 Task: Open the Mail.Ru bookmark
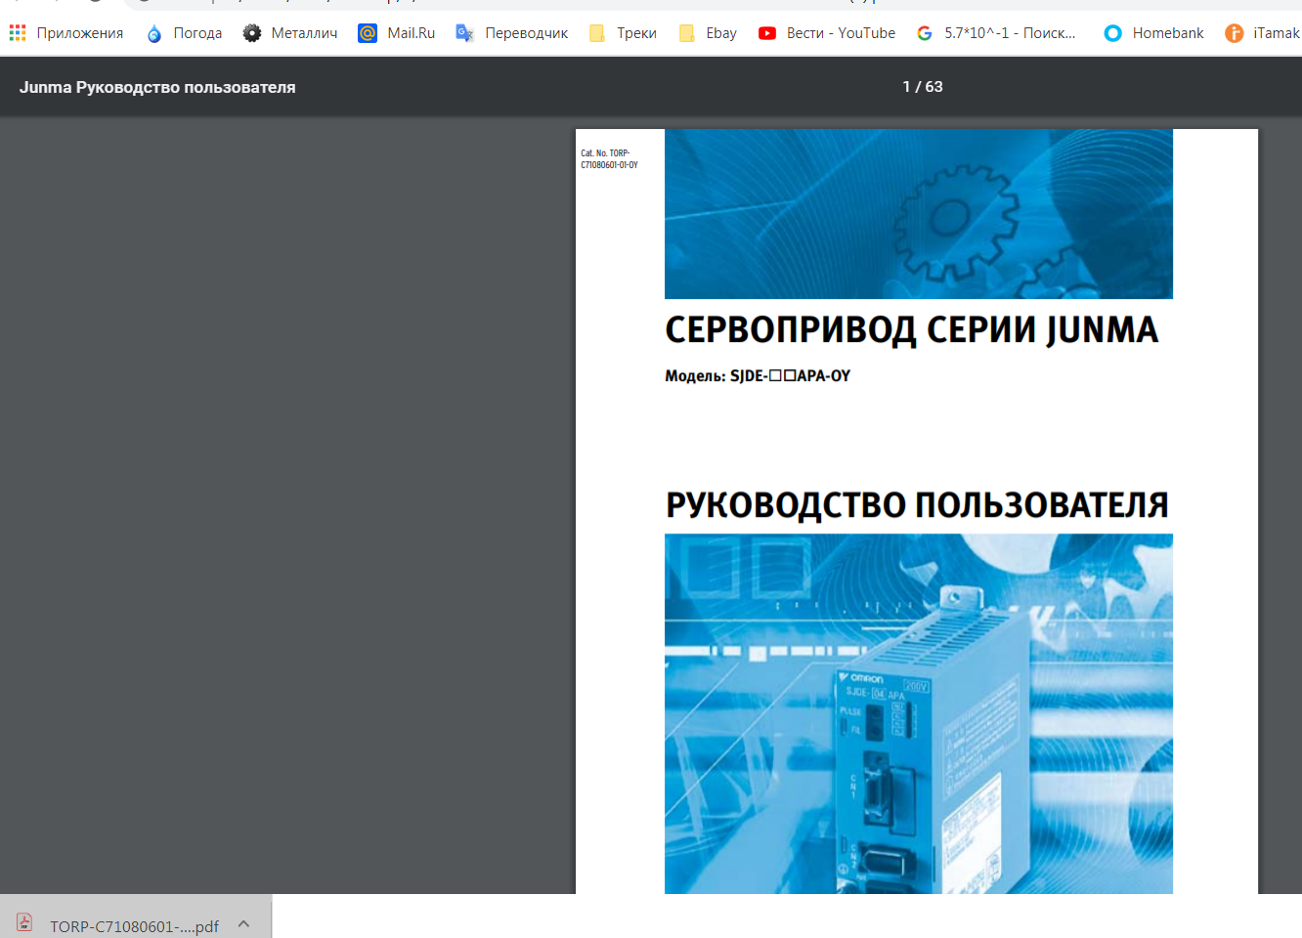click(x=412, y=33)
